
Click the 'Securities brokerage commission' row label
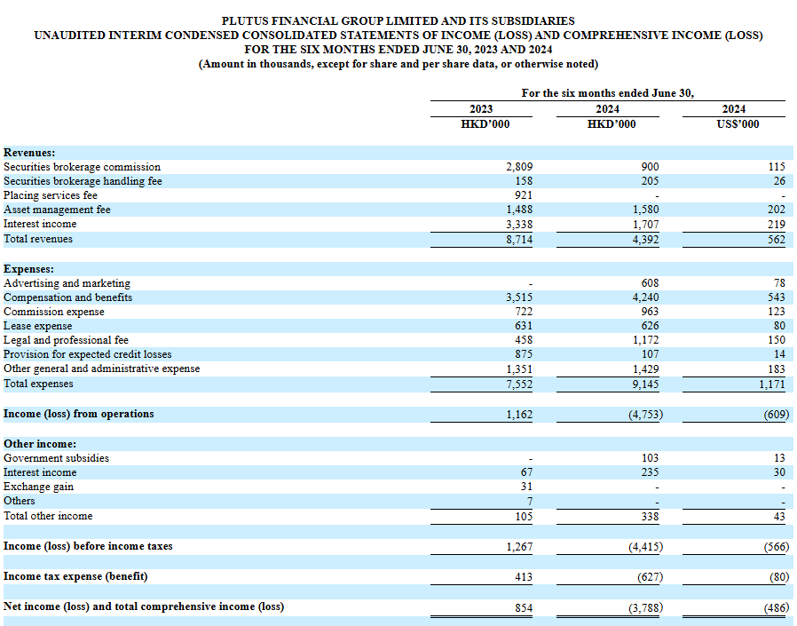pyautogui.click(x=82, y=167)
